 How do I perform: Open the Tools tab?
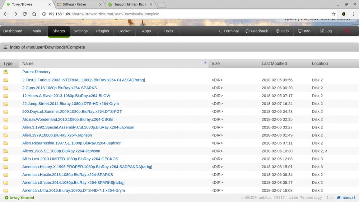[168, 31]
